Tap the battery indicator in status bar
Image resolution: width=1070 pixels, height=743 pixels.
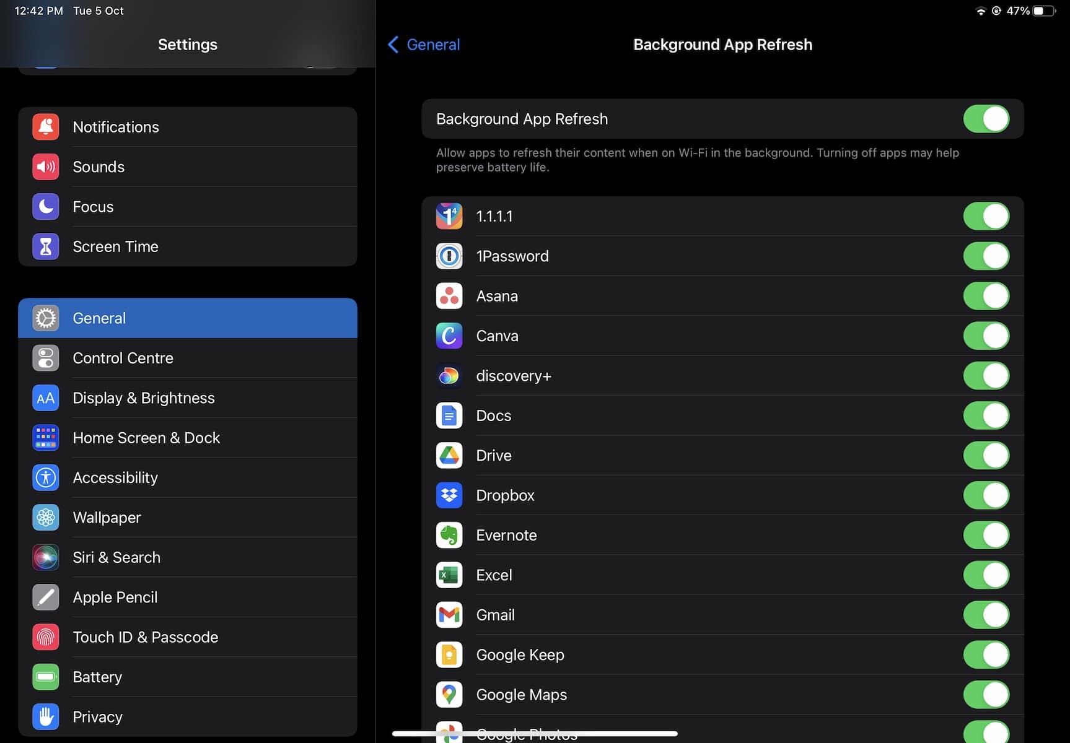coord(1043,11)
